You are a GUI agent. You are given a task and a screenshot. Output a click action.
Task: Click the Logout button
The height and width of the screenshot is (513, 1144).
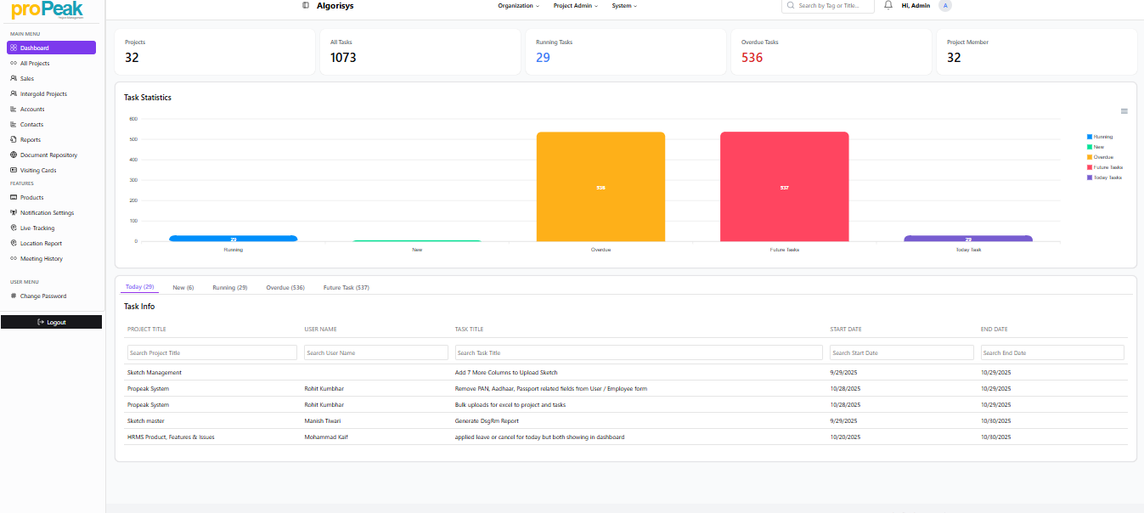click(51, 322)
